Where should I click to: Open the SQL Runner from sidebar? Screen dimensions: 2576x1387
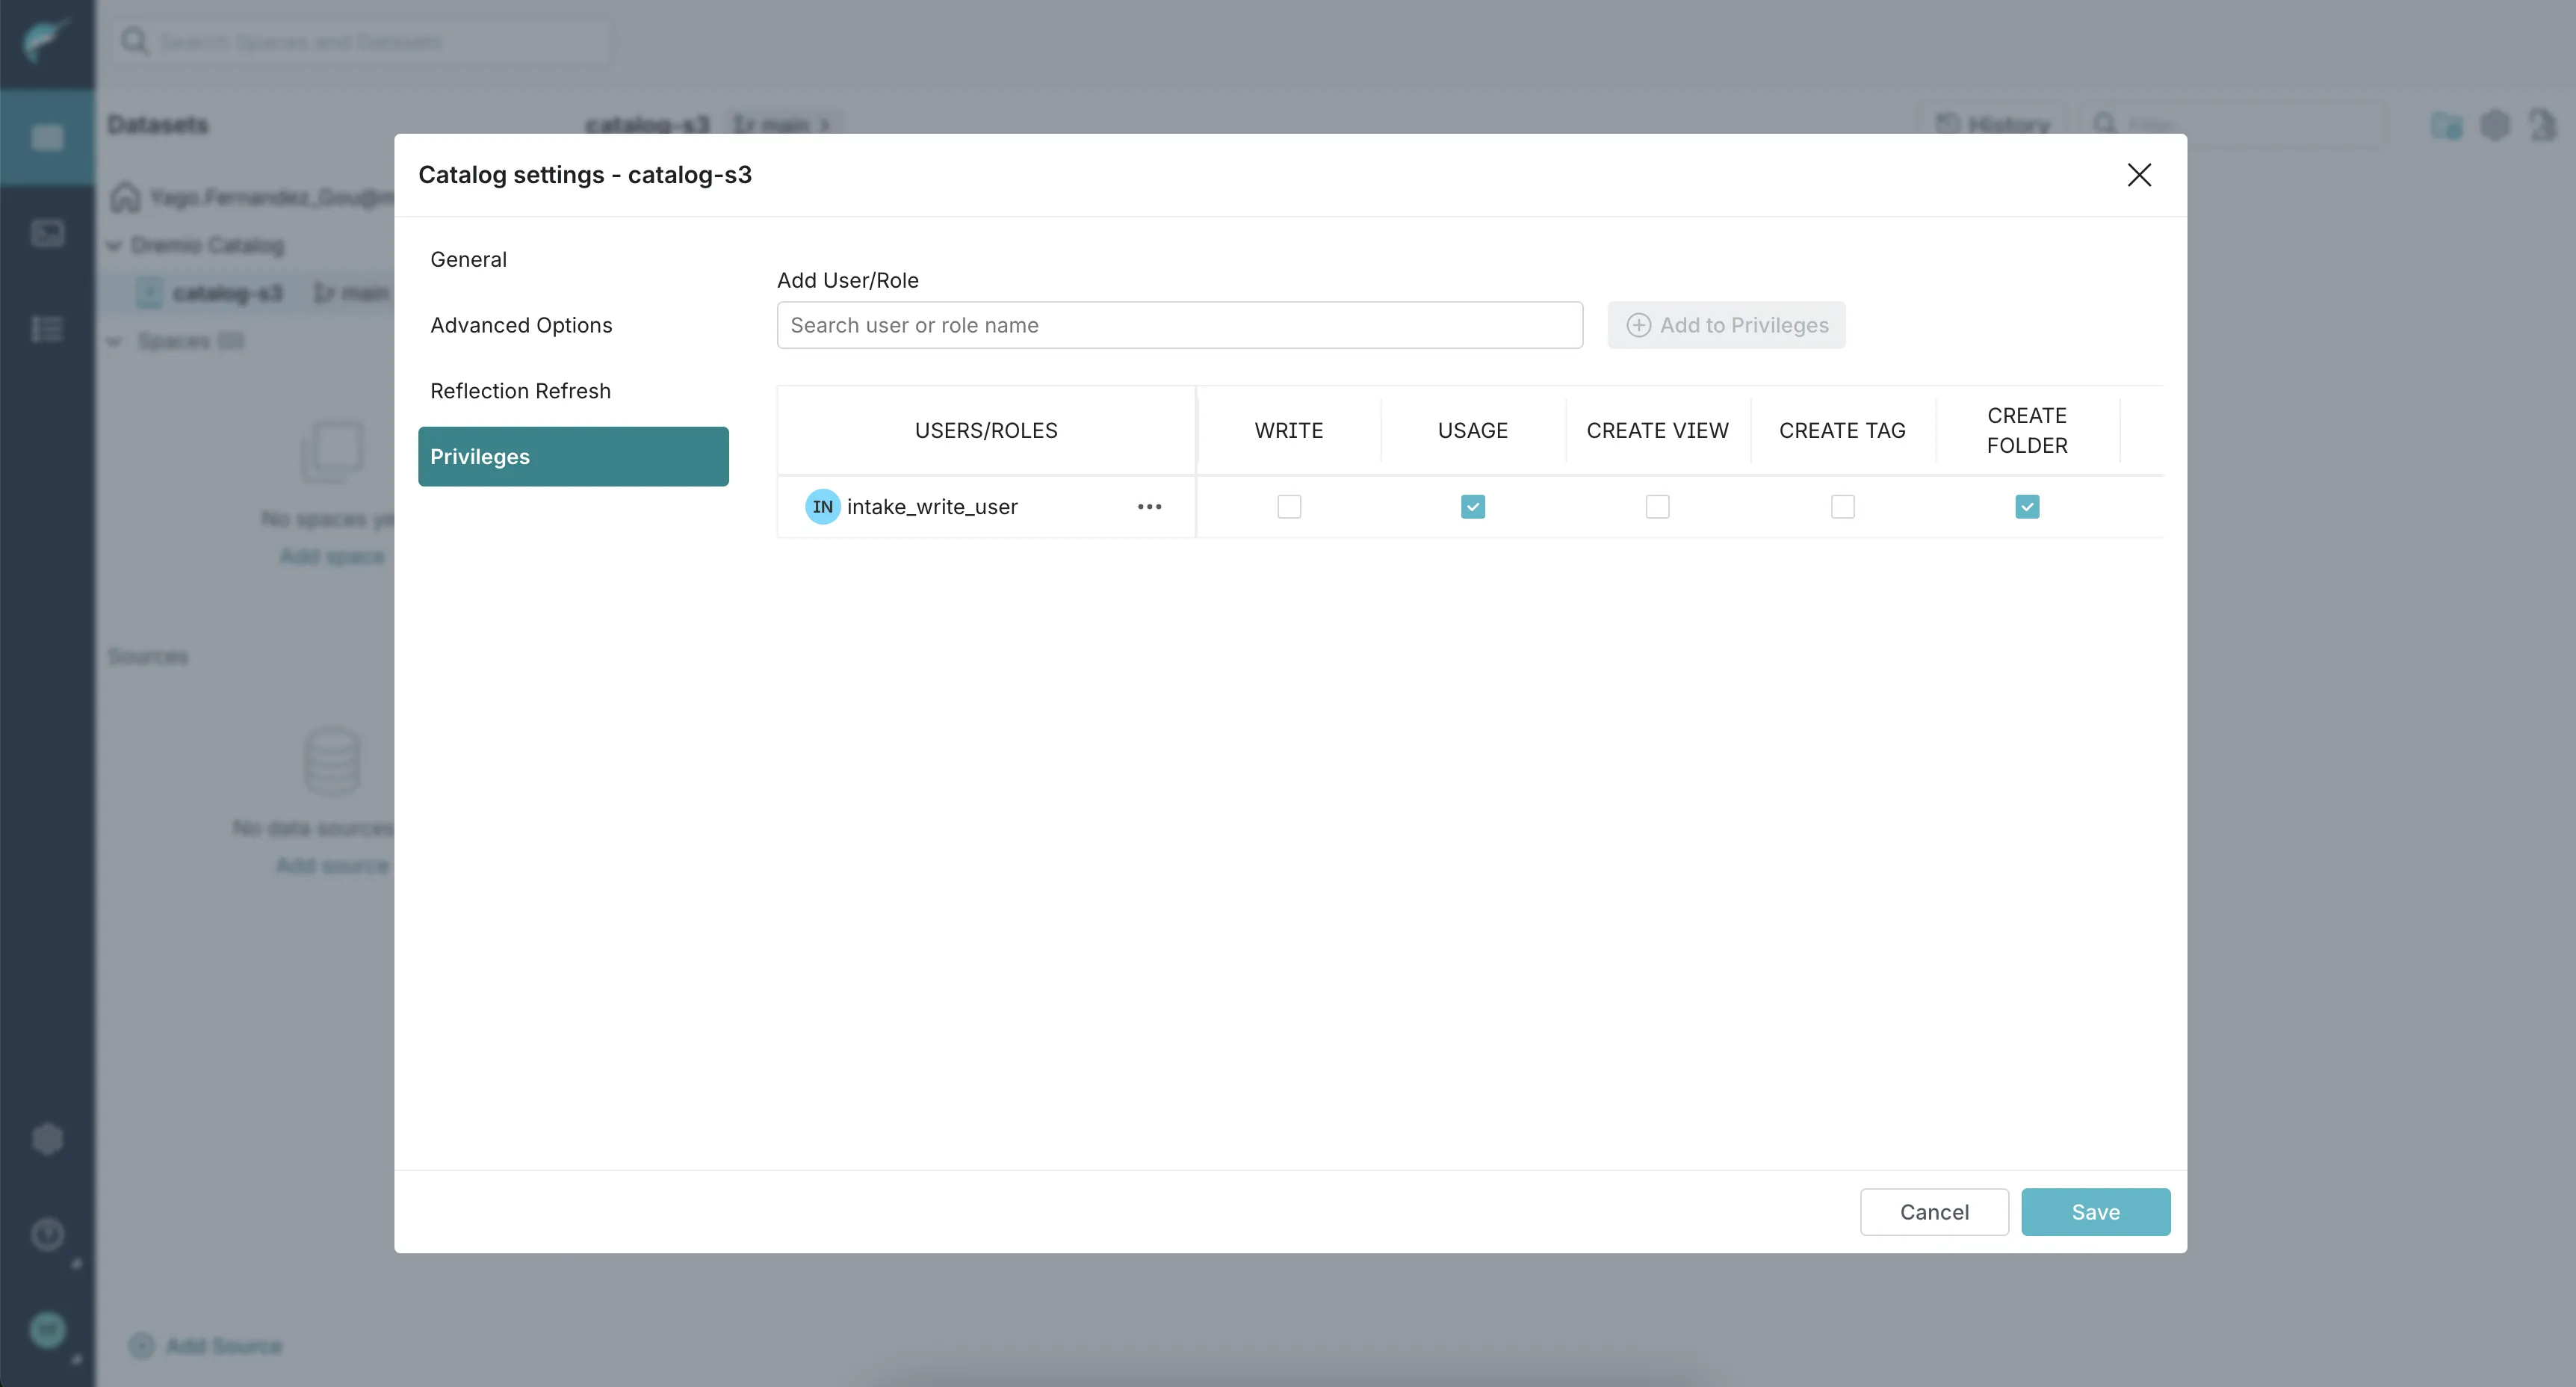tap(47, 232)
